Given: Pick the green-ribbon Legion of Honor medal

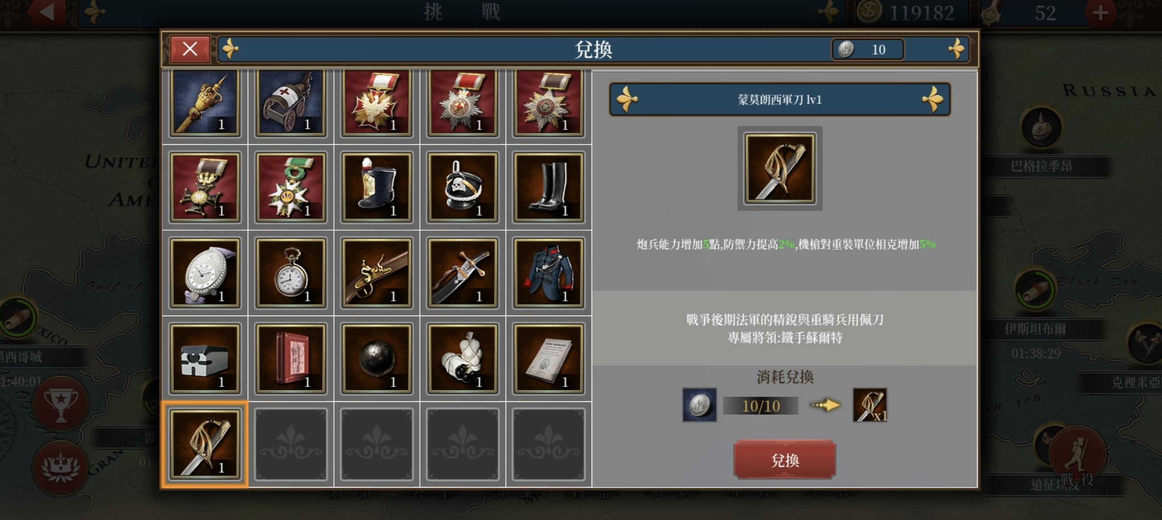Looking at the screenshot, I should [290, 187].
